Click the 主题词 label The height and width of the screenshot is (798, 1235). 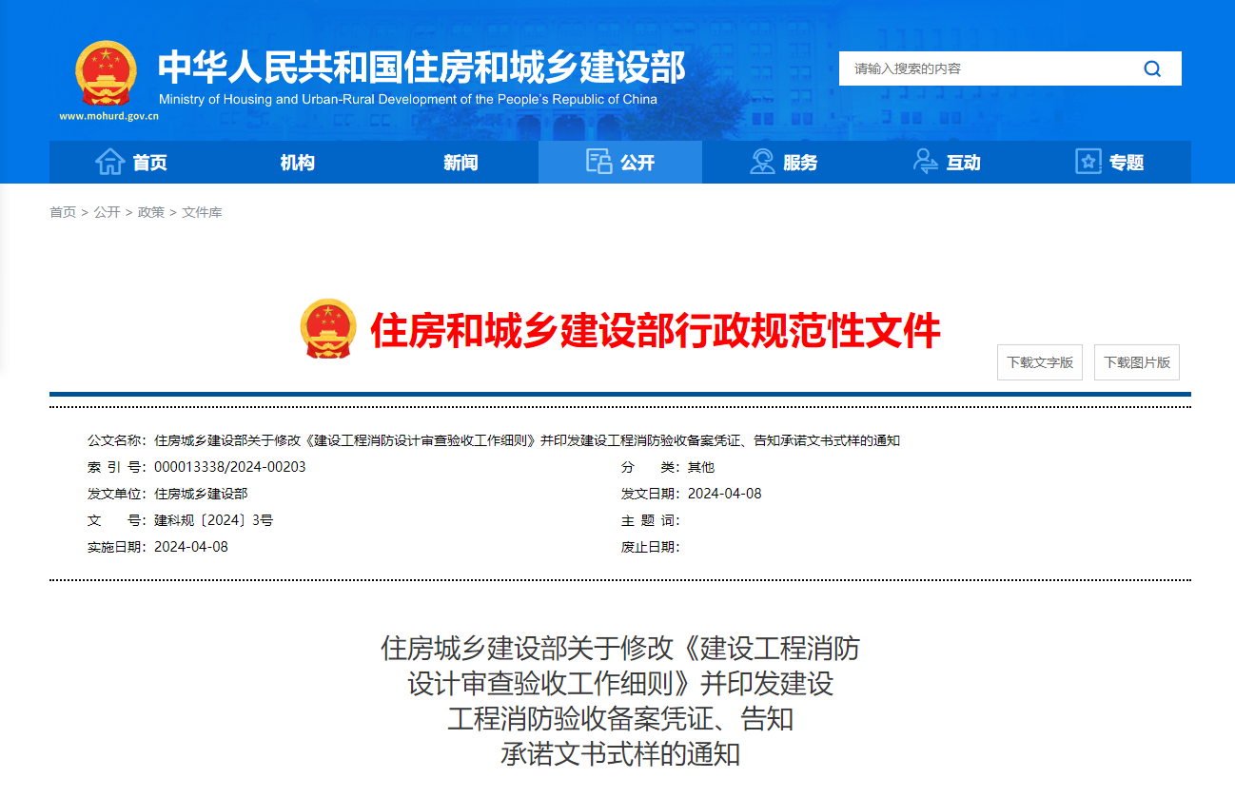click(650, 520)
